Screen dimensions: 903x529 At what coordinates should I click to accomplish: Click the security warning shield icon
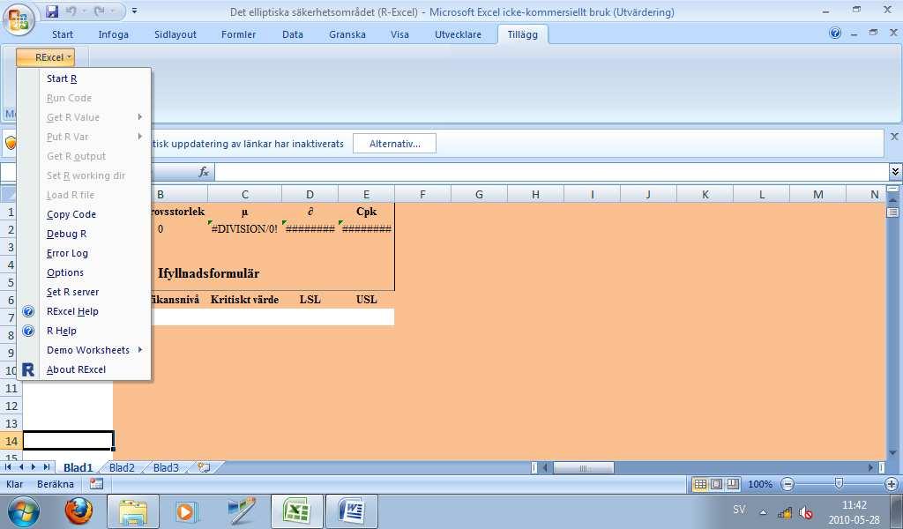[11, 143]
